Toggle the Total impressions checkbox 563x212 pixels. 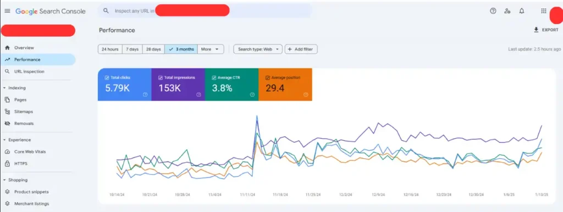[x=160, y=77]
